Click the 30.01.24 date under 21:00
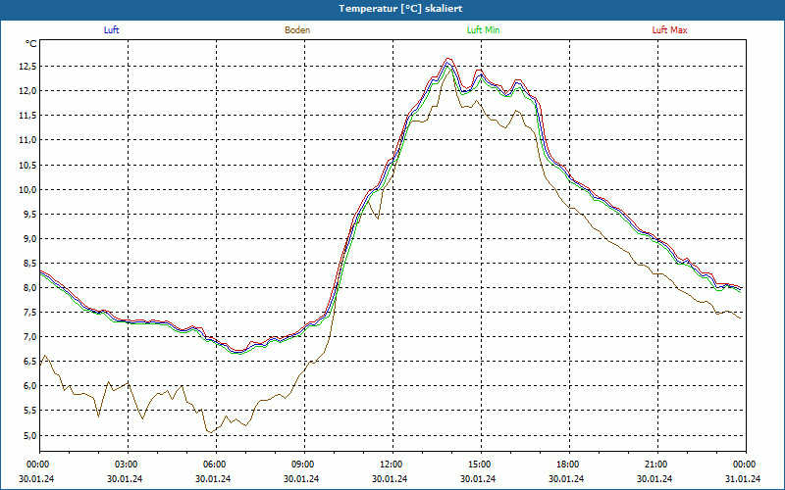785x490 pixels. [654, 478]
